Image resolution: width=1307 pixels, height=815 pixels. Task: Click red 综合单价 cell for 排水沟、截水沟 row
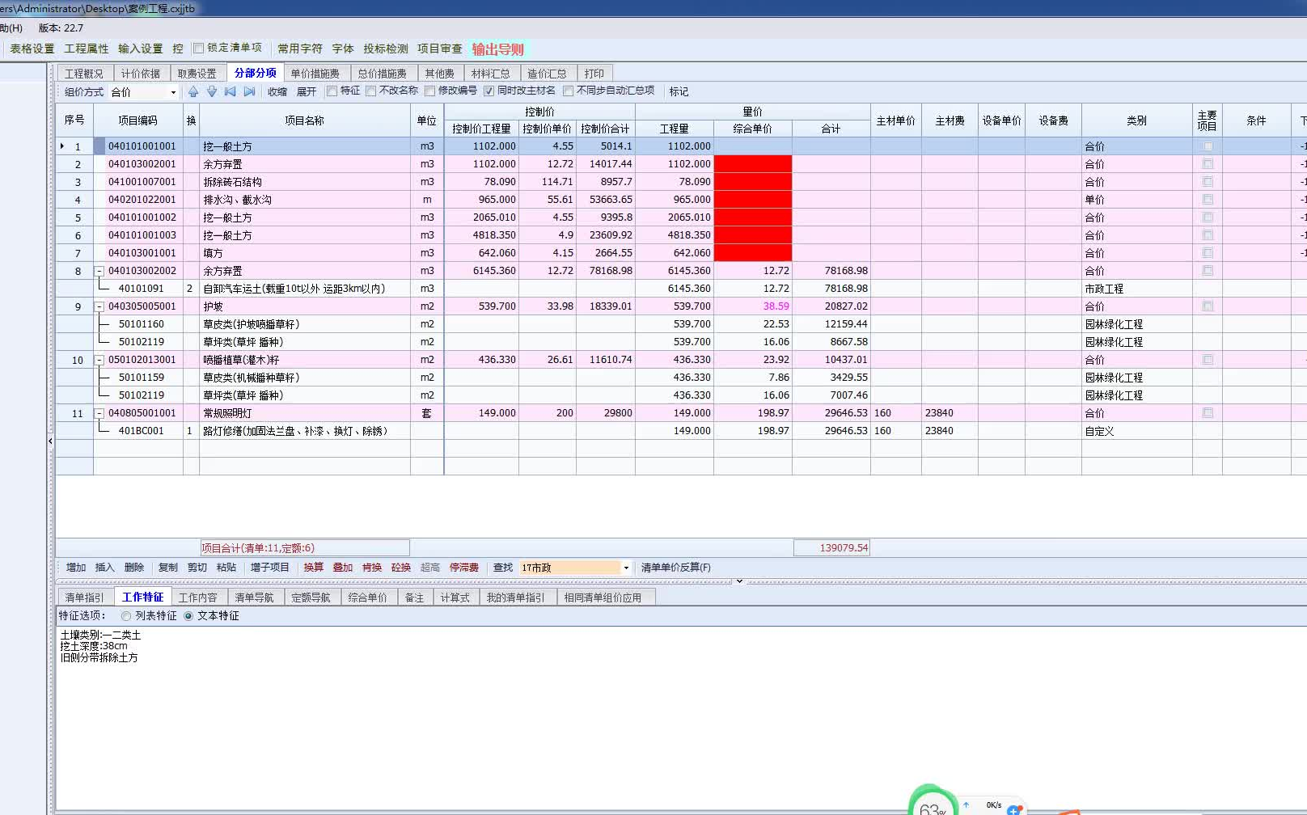coord(753,200)
